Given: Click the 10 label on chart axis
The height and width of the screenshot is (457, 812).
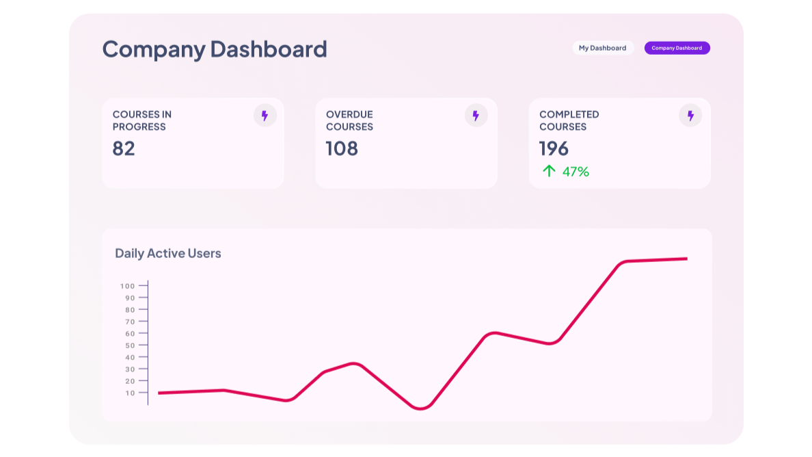Looking at the screenshot, I should tap(130, 393).
